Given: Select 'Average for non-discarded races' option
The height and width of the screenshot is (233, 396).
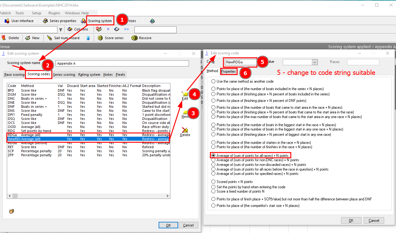Looking at the screenshot, I should point(259,165).
